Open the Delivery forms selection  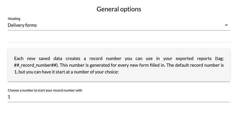[x=119, y=25]
